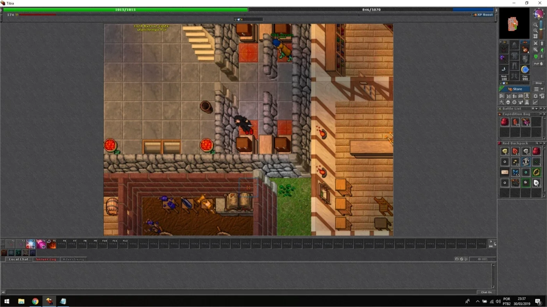Minimize the Red Backpack panel
This screenshot has height=307, width=547.
[541, 143]
